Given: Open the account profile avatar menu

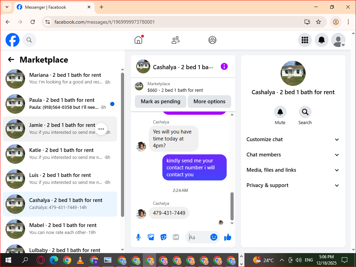Looking at the screenshot, I should [x=338, y=40].
